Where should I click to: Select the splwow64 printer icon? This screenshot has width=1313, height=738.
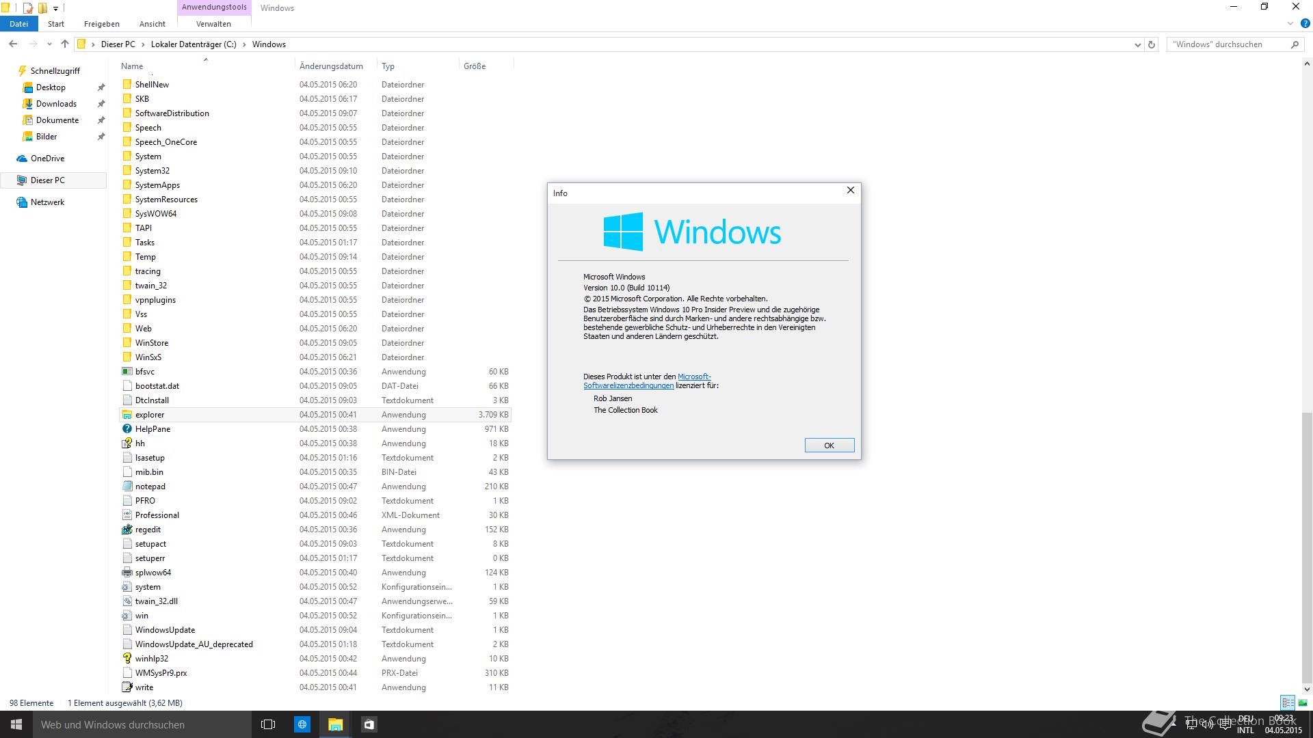127,573
